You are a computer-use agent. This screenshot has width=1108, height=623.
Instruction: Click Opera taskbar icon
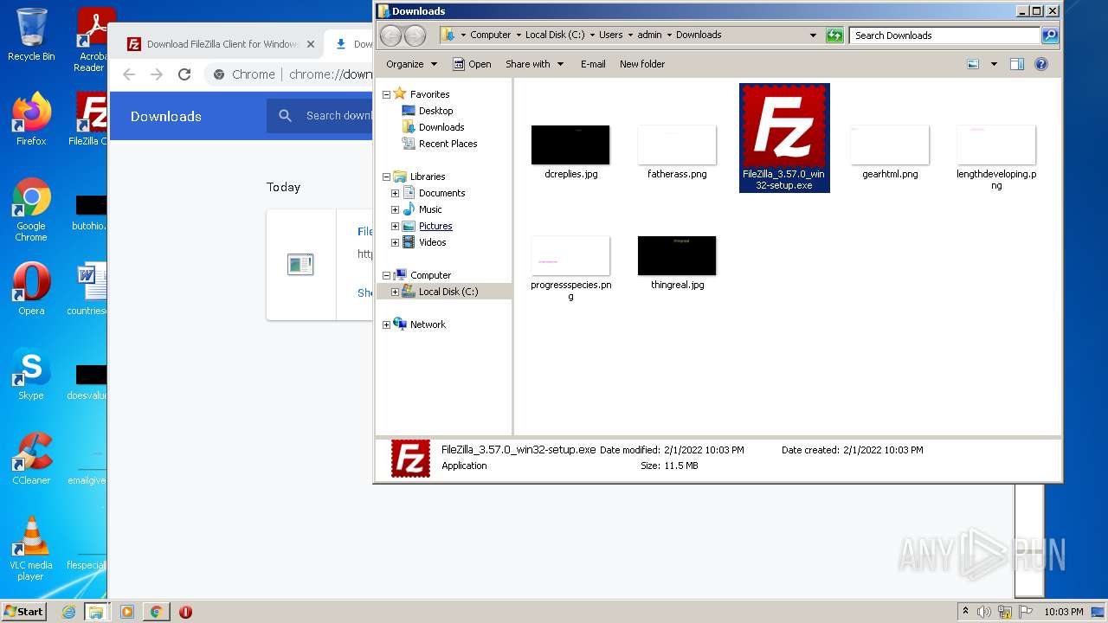[x=185, y=612]
